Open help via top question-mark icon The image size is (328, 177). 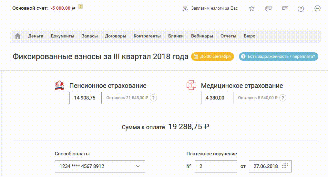(x=301, y=8)
